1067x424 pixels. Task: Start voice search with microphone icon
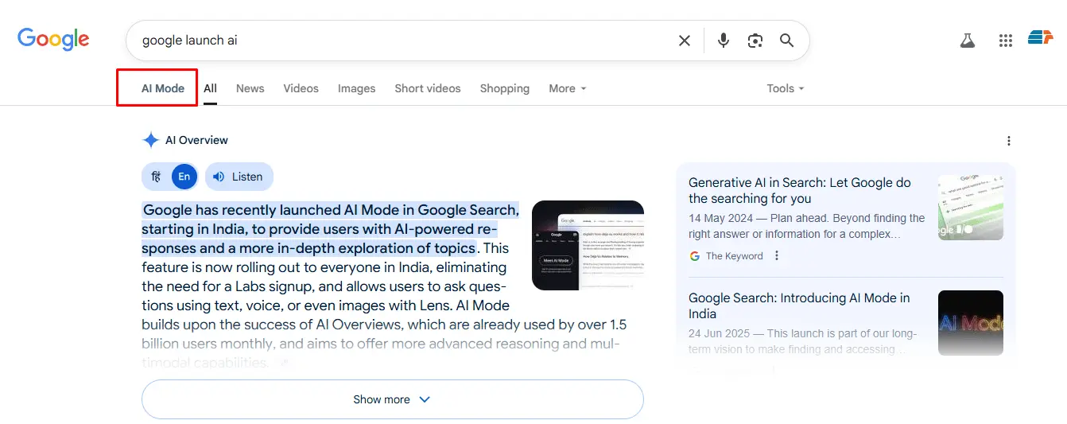(x=723, y=41)
